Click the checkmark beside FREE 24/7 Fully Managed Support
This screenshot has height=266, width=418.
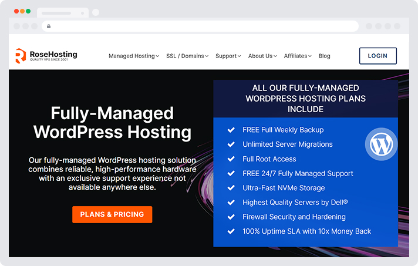(231, 173)
